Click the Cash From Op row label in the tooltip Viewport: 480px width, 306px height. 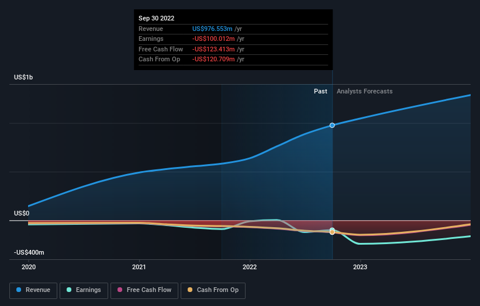point(159,60)
